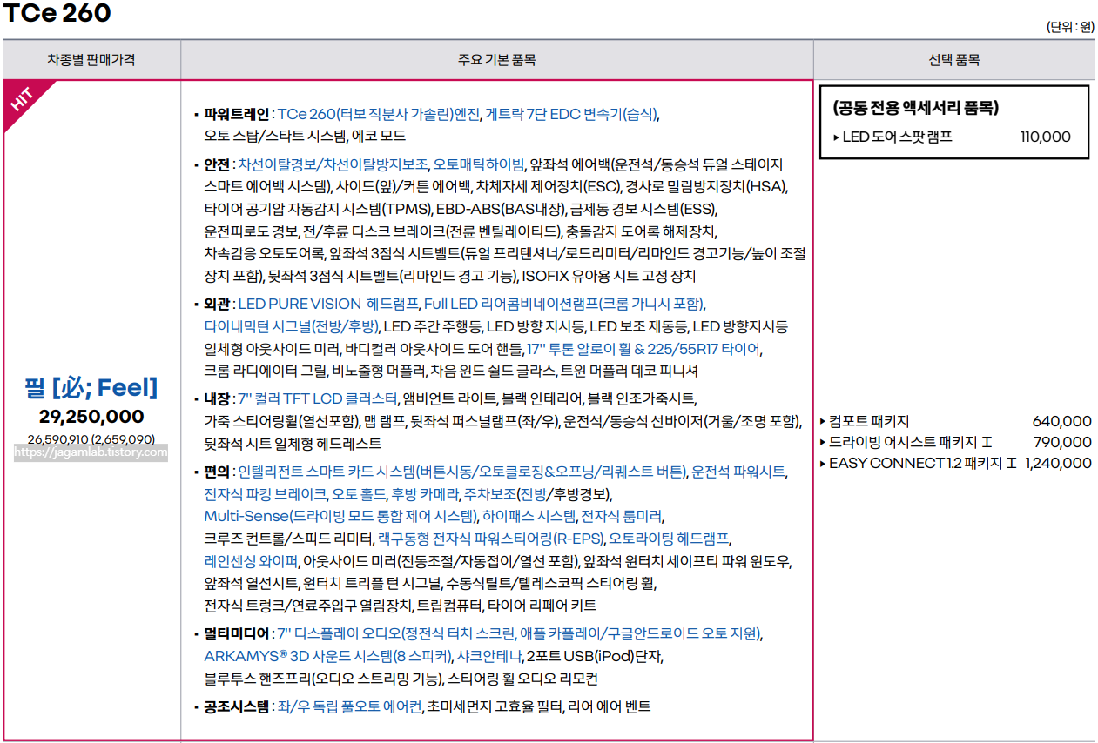Click '타이어 공기압 자동감지 시스템(TPMS)' text
Viewport: 1098px width, 743px height.
(318, 210)
